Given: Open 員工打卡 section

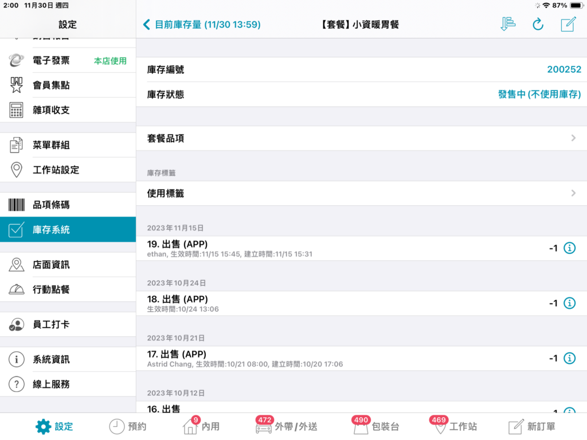Looking at the screenshot, I should pyautogui.click(x=68, y=324).
